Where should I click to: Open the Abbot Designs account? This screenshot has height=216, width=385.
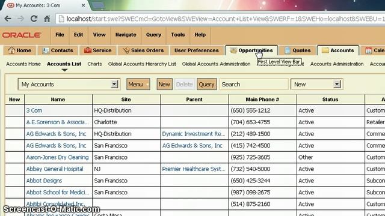[44, 181]
